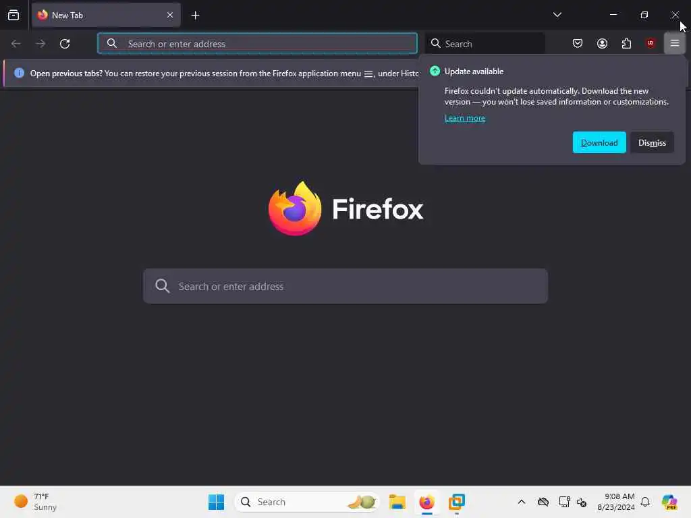This screenshot has height=518, width=691.
Task: Open the uBlock Origin extension icon
Action: click(651, 43)
